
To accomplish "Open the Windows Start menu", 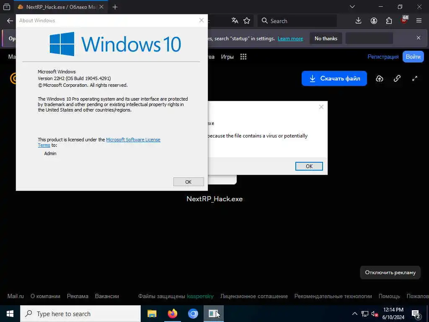I will point(10,314).
